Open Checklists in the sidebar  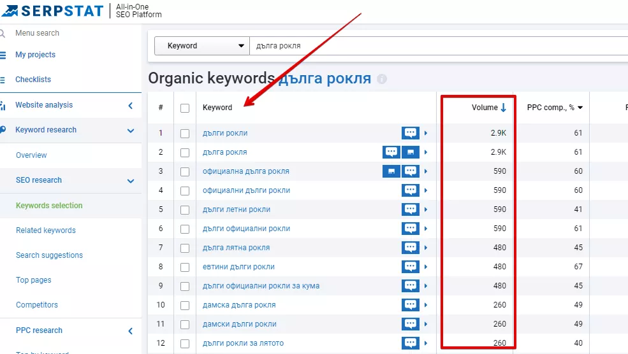click(x=33, y=80)
